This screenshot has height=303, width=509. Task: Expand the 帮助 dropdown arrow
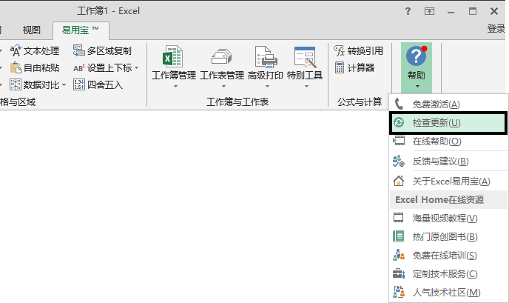417,87
